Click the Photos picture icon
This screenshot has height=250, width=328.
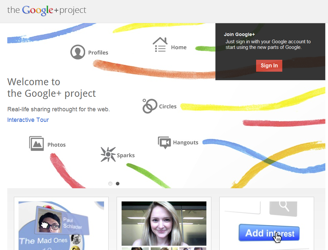point(36,143)
